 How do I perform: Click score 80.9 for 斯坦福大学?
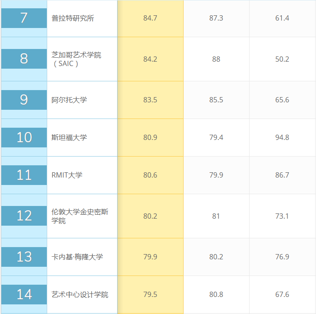[150, 137]
